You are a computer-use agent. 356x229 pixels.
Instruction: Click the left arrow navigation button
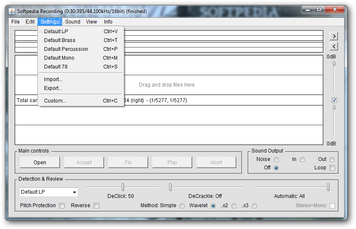tap(333, 46)
